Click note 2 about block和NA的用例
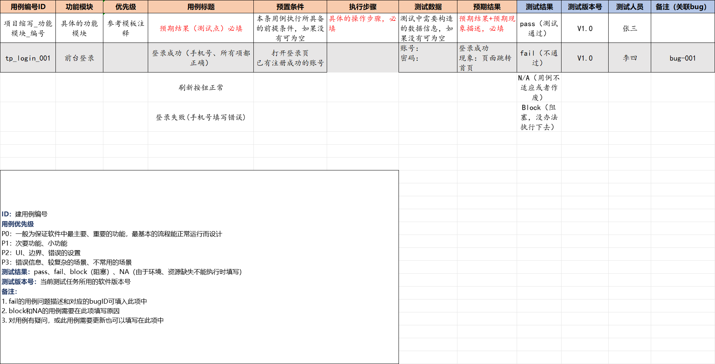 pyautogui.click(x=60, y=311)
